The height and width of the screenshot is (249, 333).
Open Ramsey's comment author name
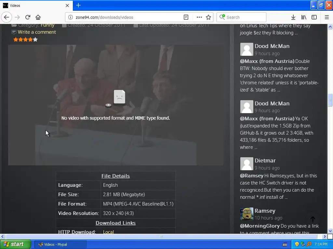click(x=265, y=211)
